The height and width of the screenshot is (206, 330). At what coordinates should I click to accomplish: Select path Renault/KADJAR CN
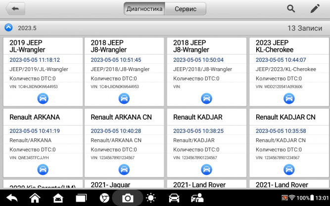point(281,140)
